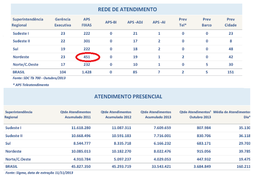Click the "Média de Atendimentos Dia" column header
The height and width of the screenshot is (175, 256).
click(232, 115)
